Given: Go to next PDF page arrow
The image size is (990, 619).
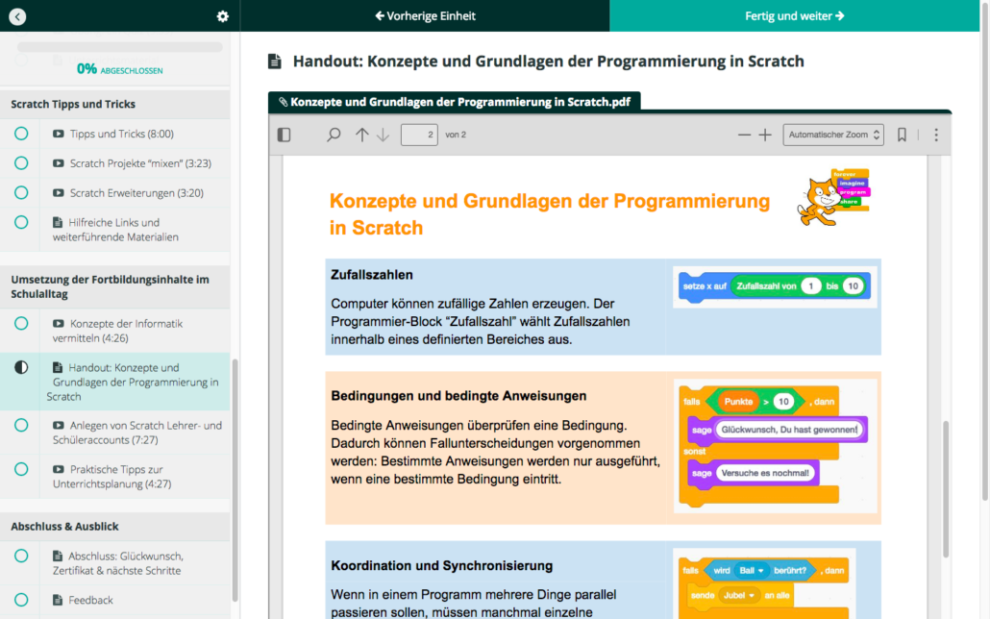Looking at the screenshot, I should point(383,136).
